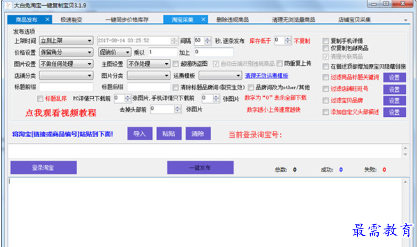This screenshot has height=247, width=417.
Task: Adjust the PC详情只下载前 image count spinner
Action: pyautogui.click(x=128, y=98)
